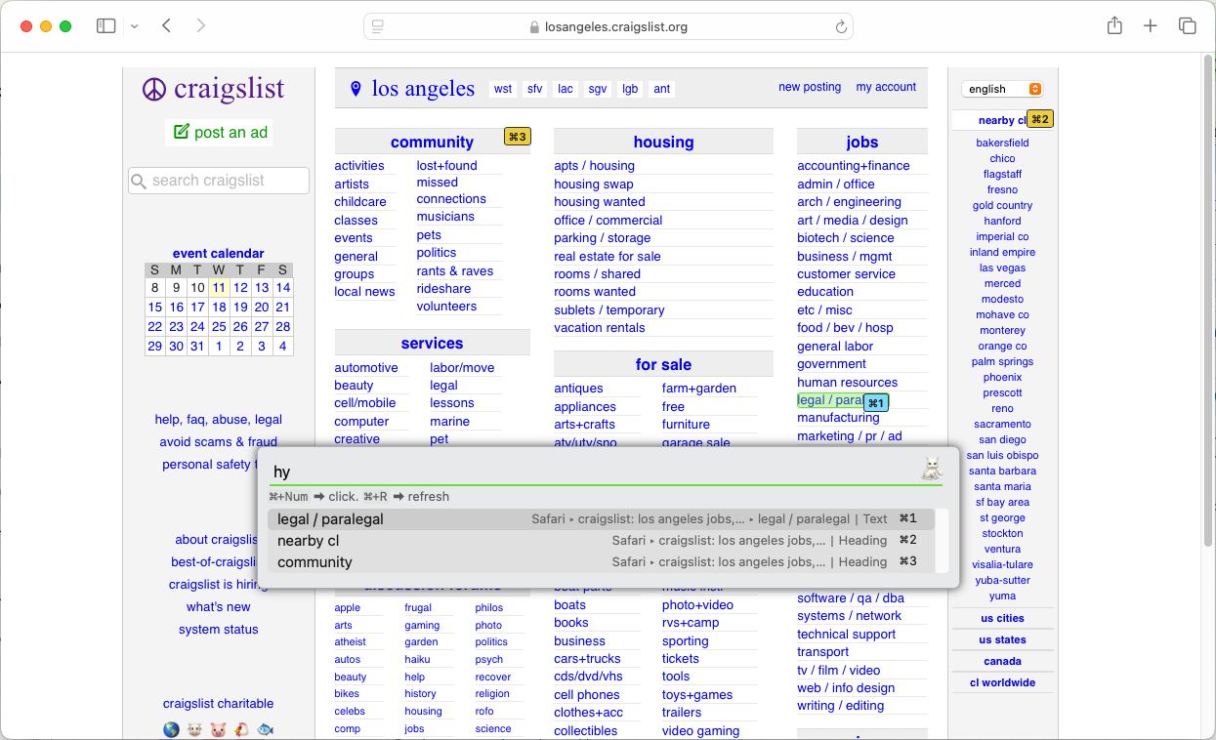Select the ant subarea tab
Screen dimensions: 1216x740
click(x=662, y=89)
